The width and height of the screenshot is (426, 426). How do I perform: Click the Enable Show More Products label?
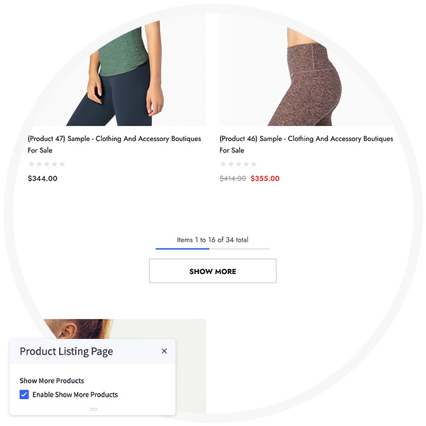coord(75,395)
